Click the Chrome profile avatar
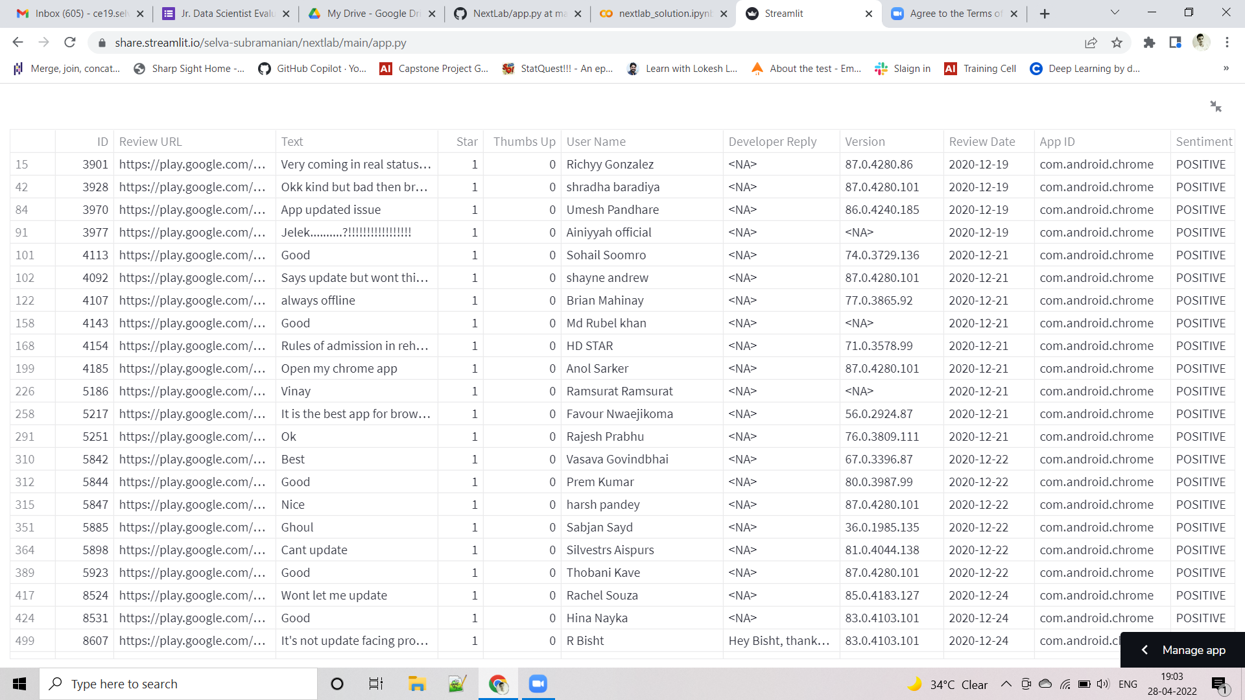 (x=1202, y=42)
